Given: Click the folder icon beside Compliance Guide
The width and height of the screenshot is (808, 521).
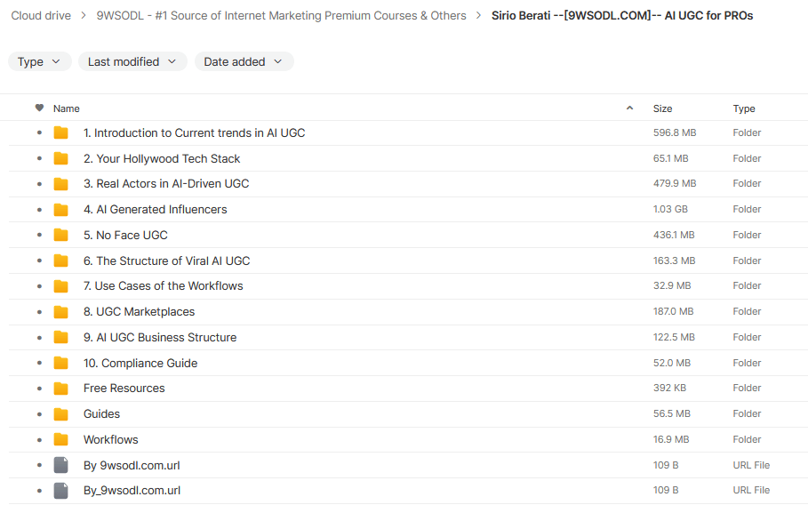Looking at the screenshot, I should pos(60,363).
